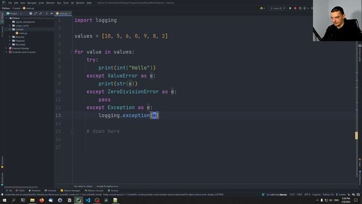Click Current breadcrumb in navigation bar

[x=16, y=8]
